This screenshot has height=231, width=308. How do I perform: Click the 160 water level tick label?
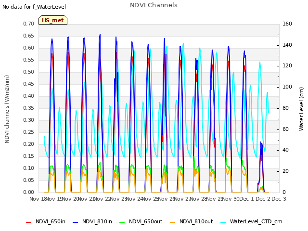(x=287, y=24)
